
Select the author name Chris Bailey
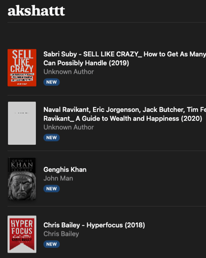[61, 234]
